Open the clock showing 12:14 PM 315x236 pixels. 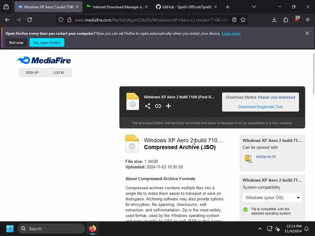click(x=293, y=229)
